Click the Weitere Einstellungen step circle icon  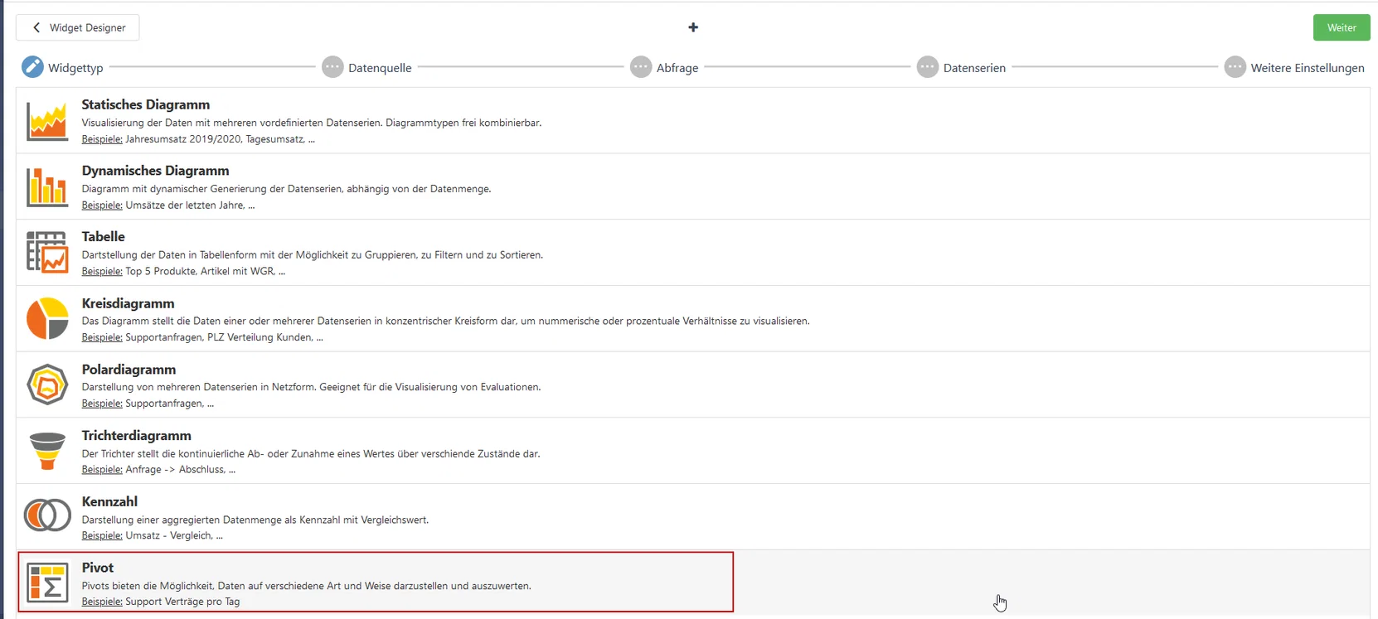(1235, 67)
